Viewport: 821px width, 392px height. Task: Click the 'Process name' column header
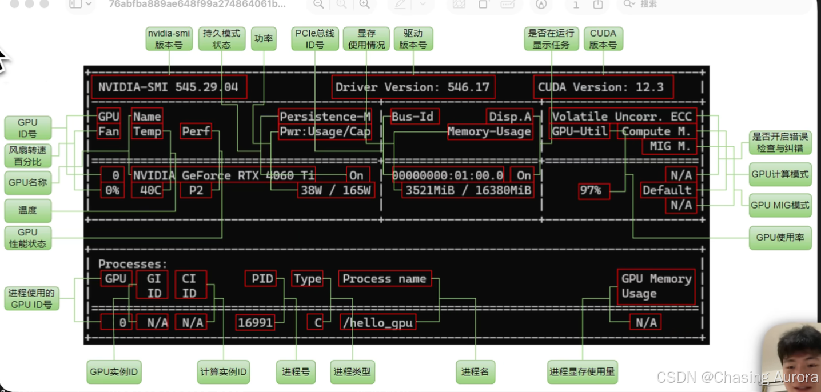click(384, 278)
